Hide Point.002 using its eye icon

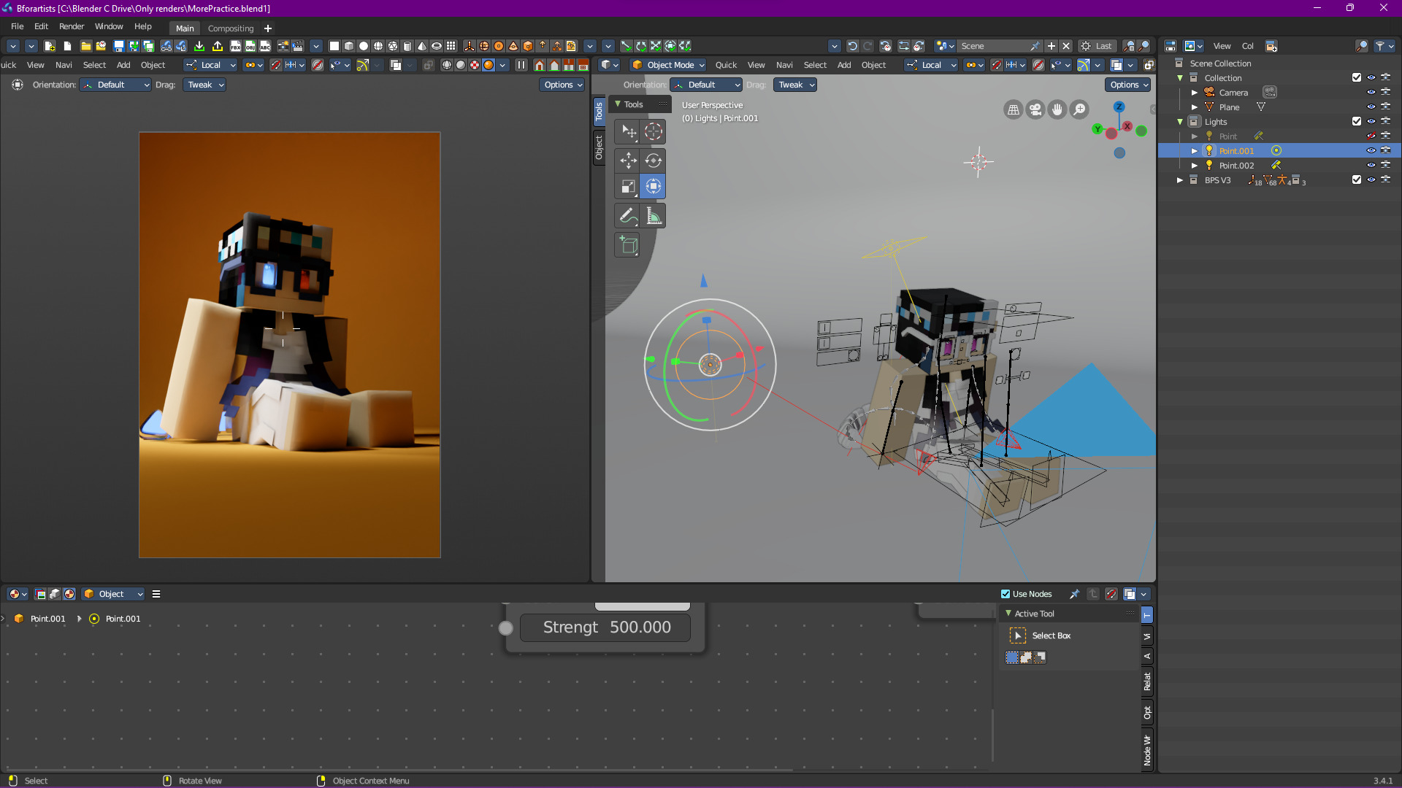[1371, 166]
